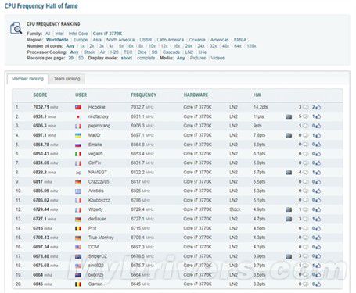Open user Koubbyzzz's profile
Viewport: 356px width, 293px height.
99,200
